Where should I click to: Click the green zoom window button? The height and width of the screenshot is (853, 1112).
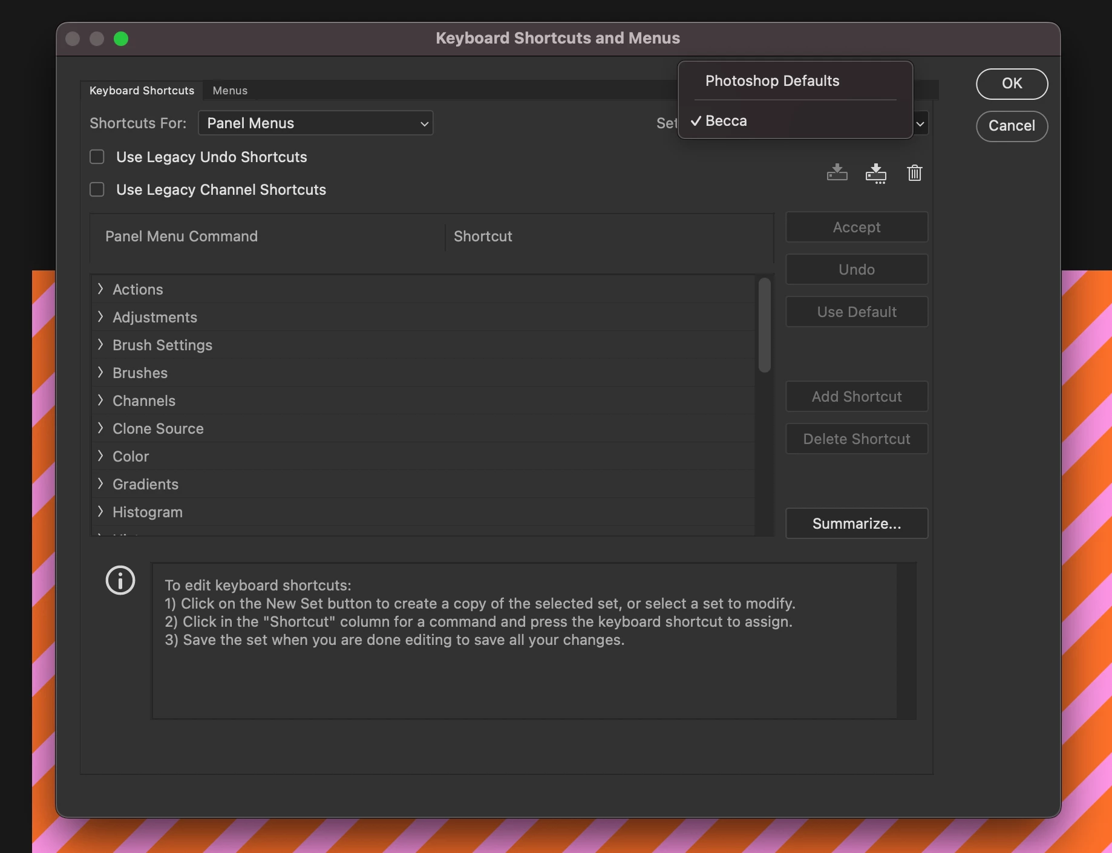pos(121,39)
